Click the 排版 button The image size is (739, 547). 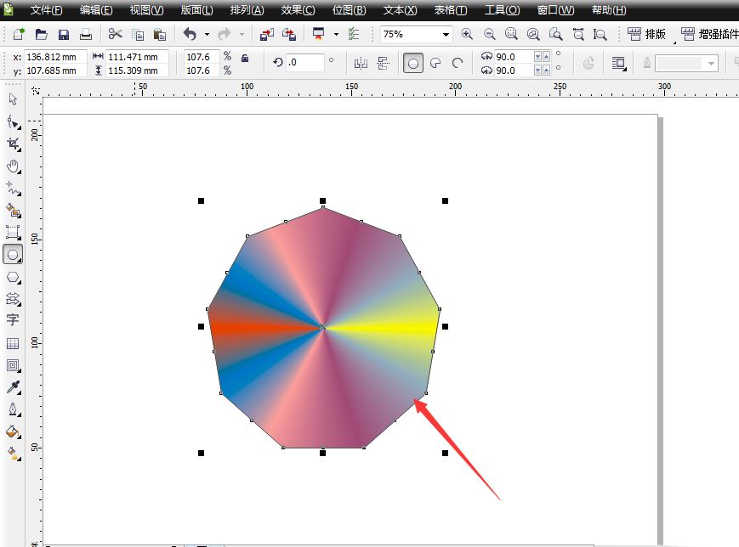pyautogui.click(x=649, y=35)
